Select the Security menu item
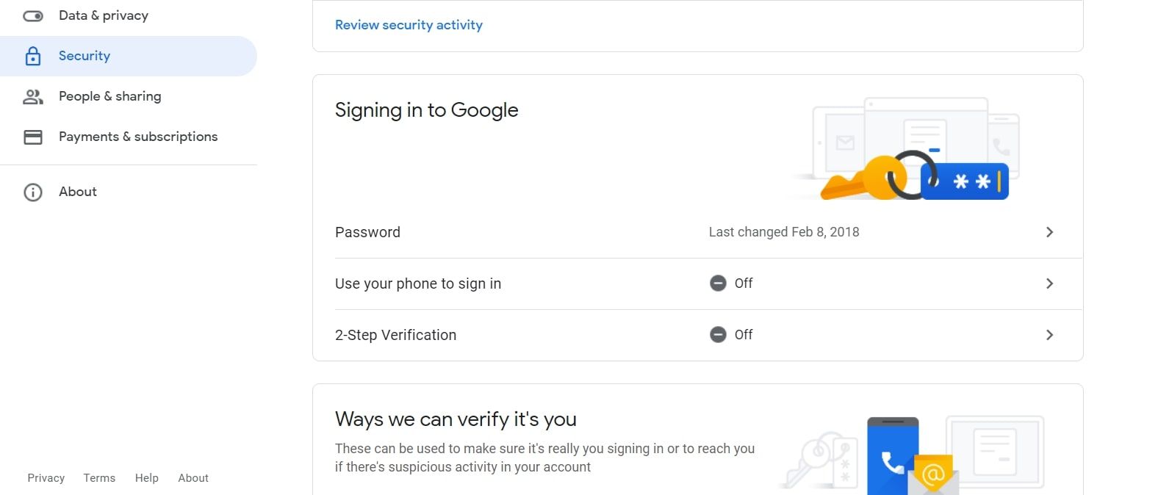This screenshot has width=1158, height=495. tap(84, 56)
